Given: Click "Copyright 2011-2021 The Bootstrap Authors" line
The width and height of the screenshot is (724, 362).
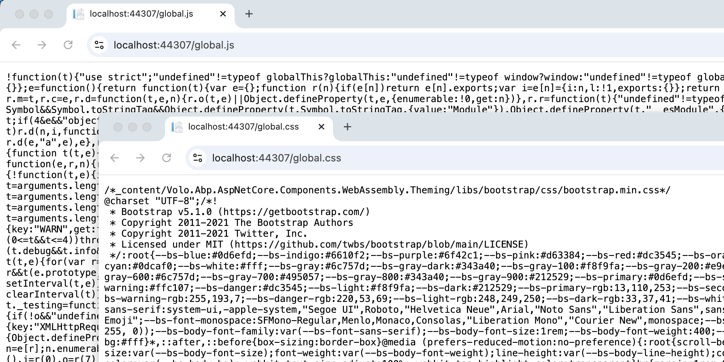Looking at the screenshot, I should click(237, 223).
